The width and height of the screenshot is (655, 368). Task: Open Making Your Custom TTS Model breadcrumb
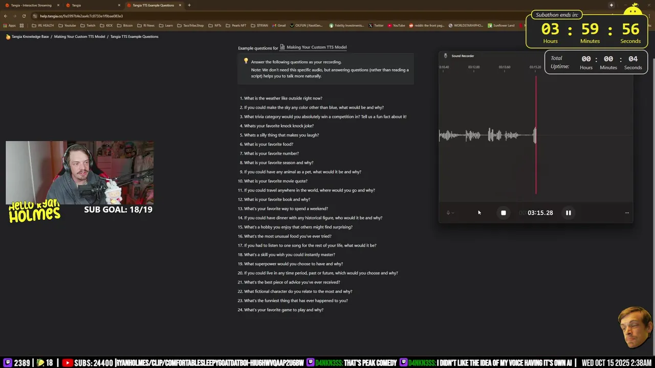[x=79, y=37]
